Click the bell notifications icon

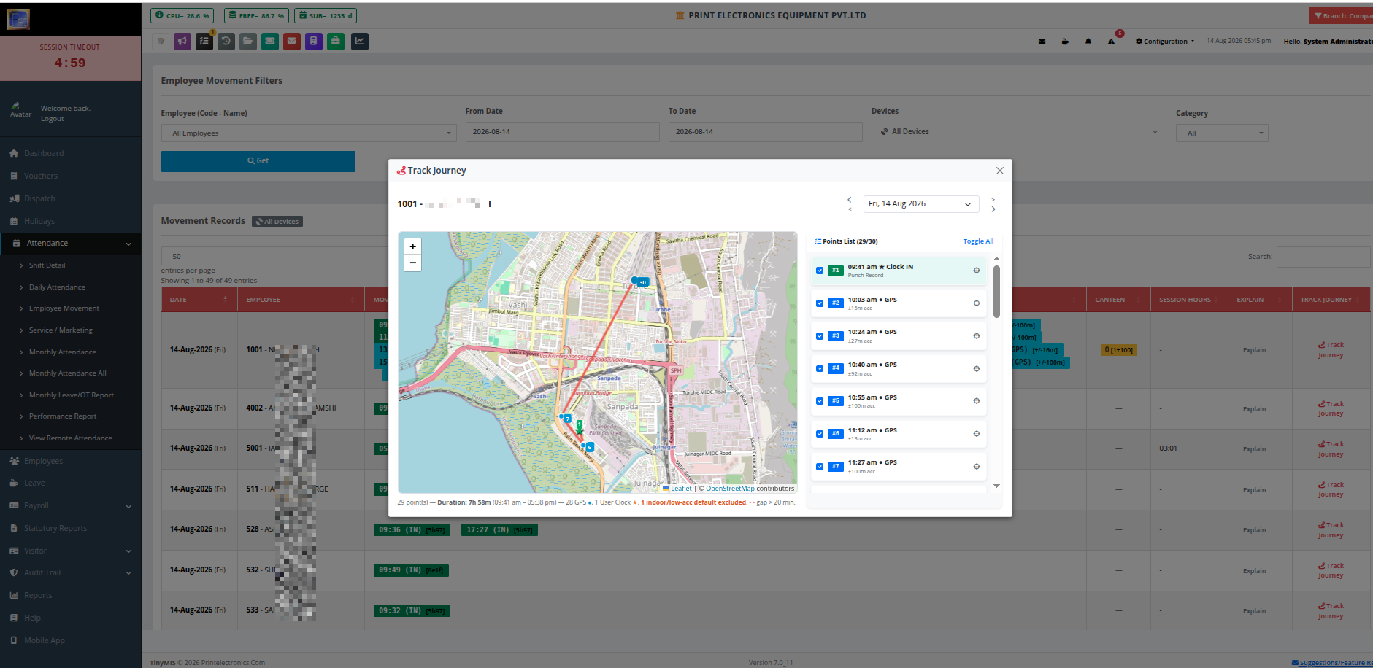[x=1088, y=42]
